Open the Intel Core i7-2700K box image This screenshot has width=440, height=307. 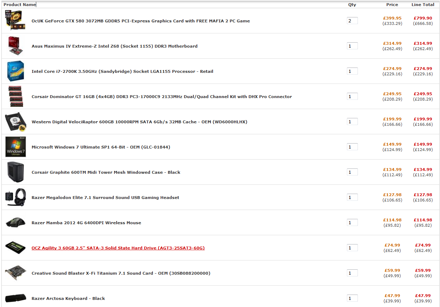pos(16,71)
